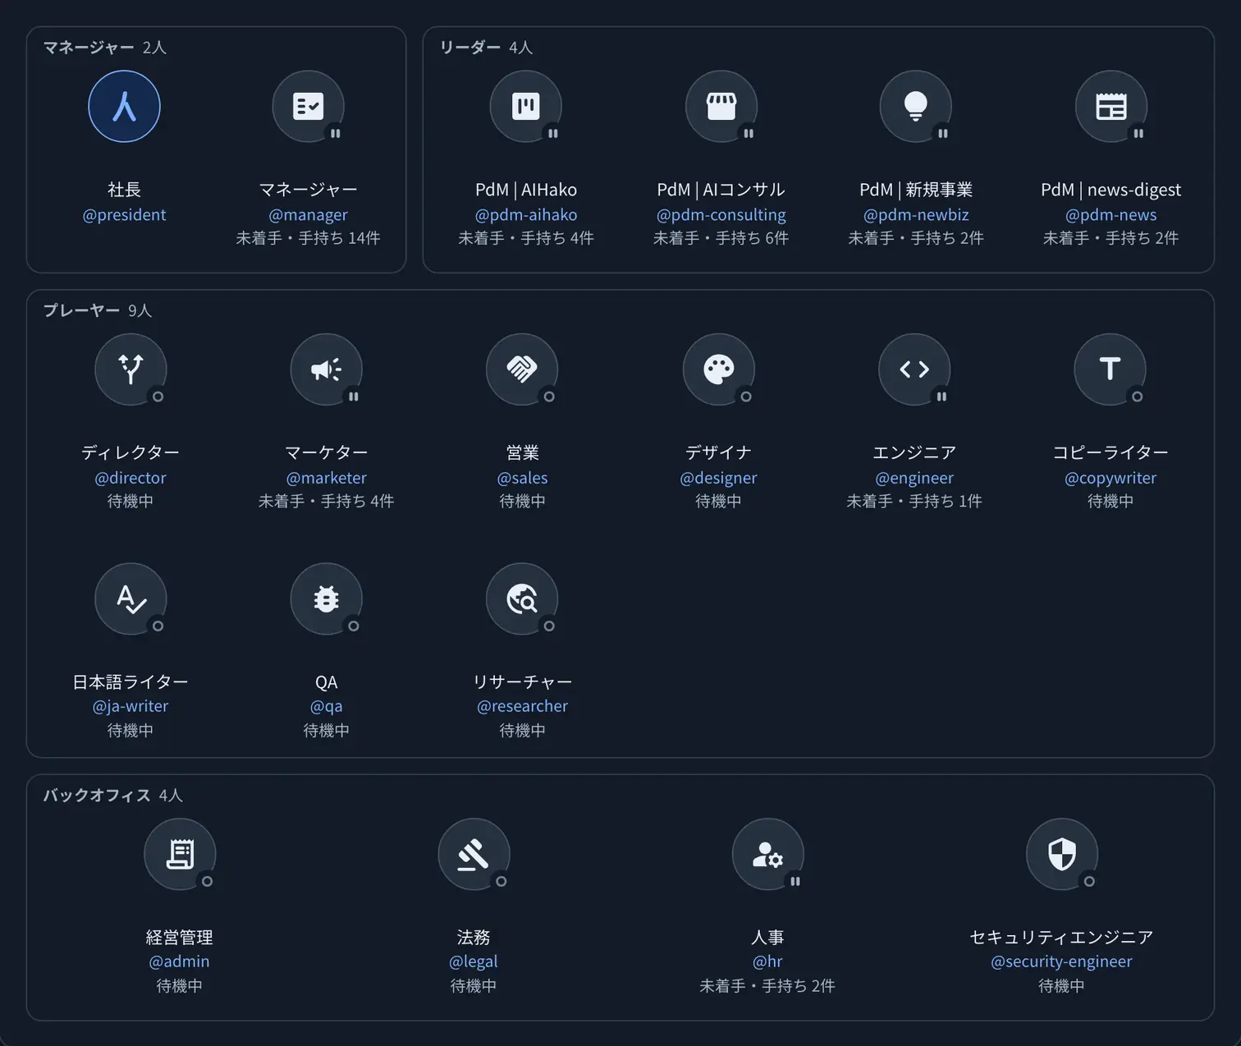Open the PdM | AIコンサル storefront avatar
The height and width of the screenshot is (1046, 1241).
721,106
